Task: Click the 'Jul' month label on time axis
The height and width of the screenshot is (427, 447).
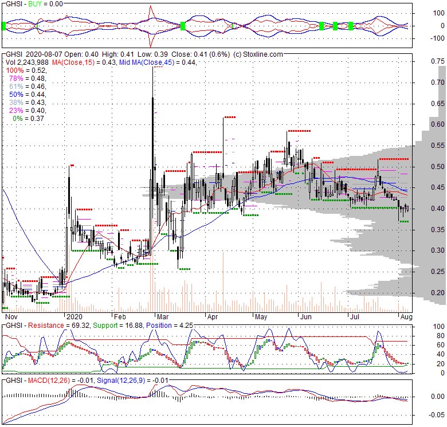Action: tap(354, 317)
